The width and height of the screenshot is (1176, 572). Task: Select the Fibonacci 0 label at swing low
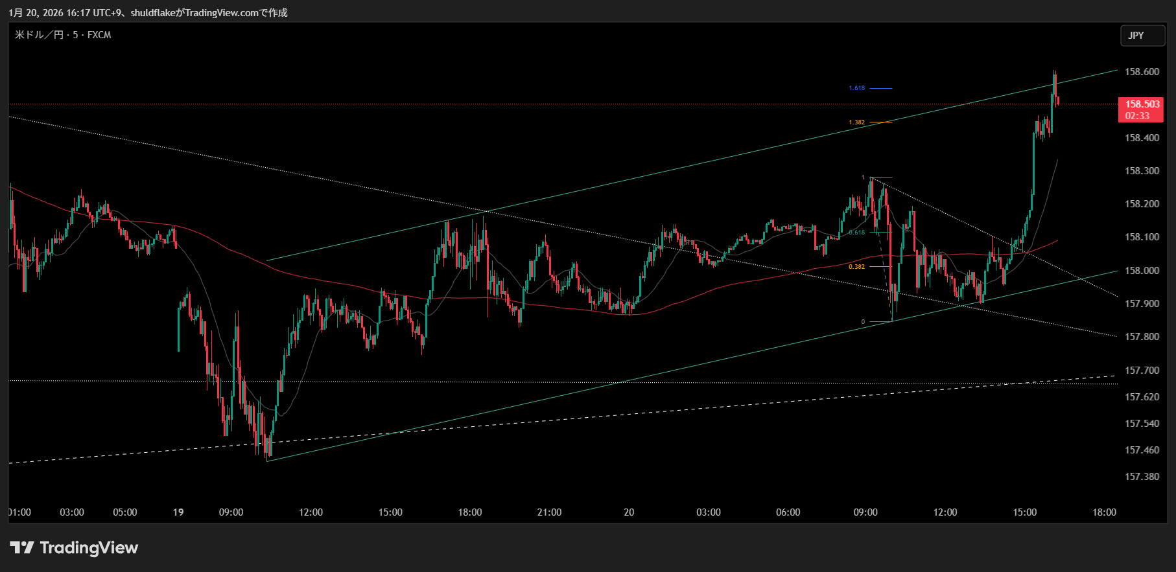(863, 322)
